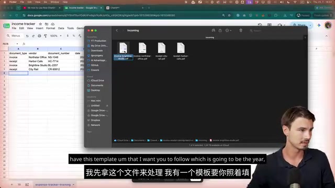Select the invoice-northstar-office.pdf file icon

pos(142,48)
